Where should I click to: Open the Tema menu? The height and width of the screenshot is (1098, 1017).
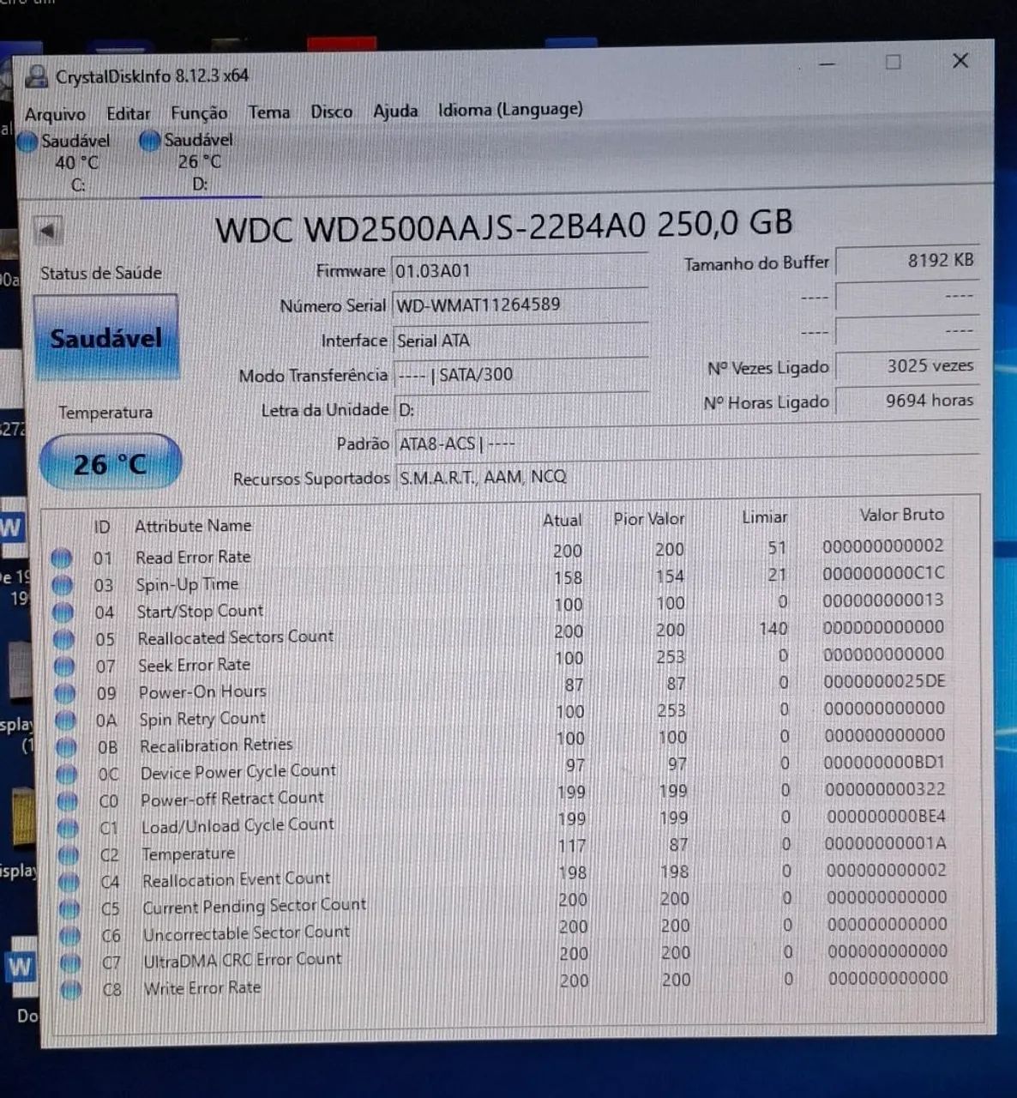[x=268, y=112]
